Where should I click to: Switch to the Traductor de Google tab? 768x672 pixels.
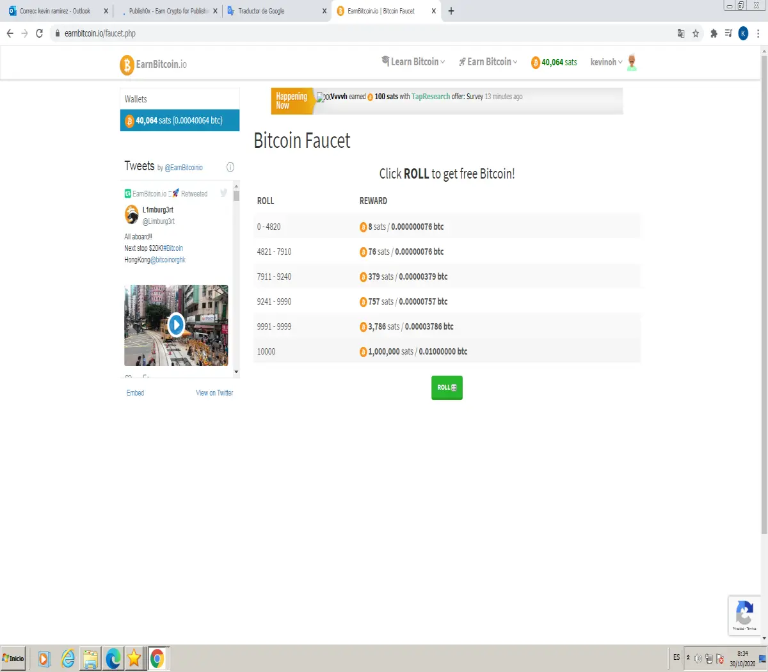point(276,11)
